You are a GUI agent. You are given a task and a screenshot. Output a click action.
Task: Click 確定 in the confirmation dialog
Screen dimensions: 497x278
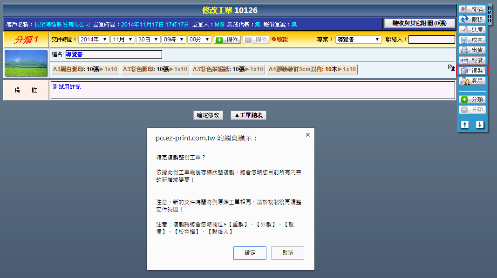(x=250, y=253)
